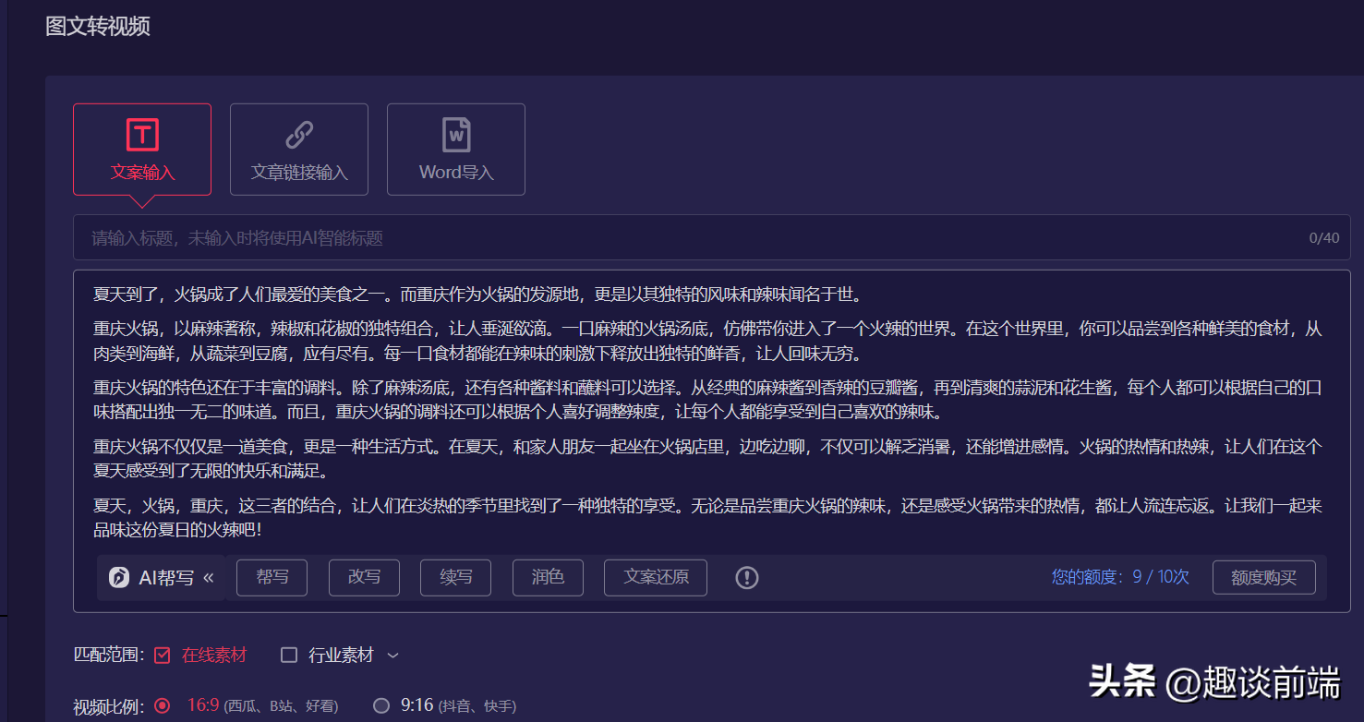Click the 续写 continue-writing button
This screenshot has width=1364, height=722.
456,578
